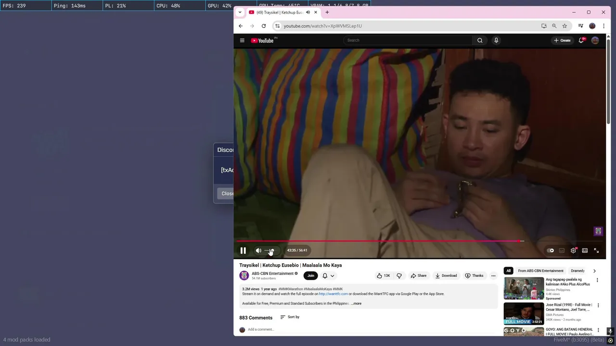Go to the YouTube home logo
Viewport: 616px width, 346px height.
pos(262,40)
